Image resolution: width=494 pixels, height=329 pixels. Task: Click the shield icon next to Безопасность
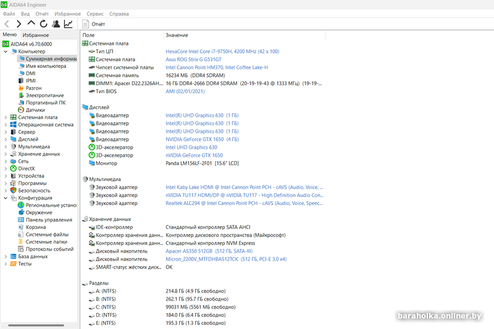click(13, 191)
